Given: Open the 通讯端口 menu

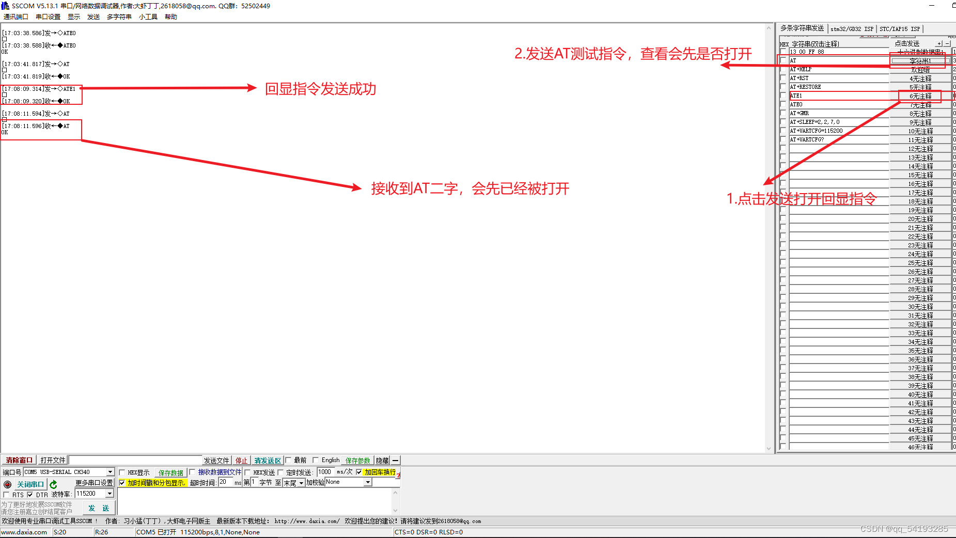Looking at the screenshot, I should coord(16,17).
